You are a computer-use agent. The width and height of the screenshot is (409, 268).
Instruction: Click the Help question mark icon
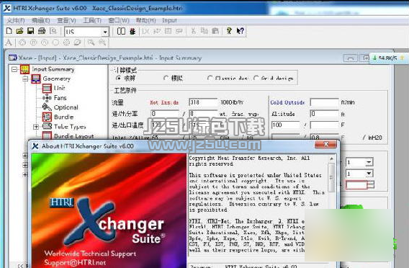(229, 31)
